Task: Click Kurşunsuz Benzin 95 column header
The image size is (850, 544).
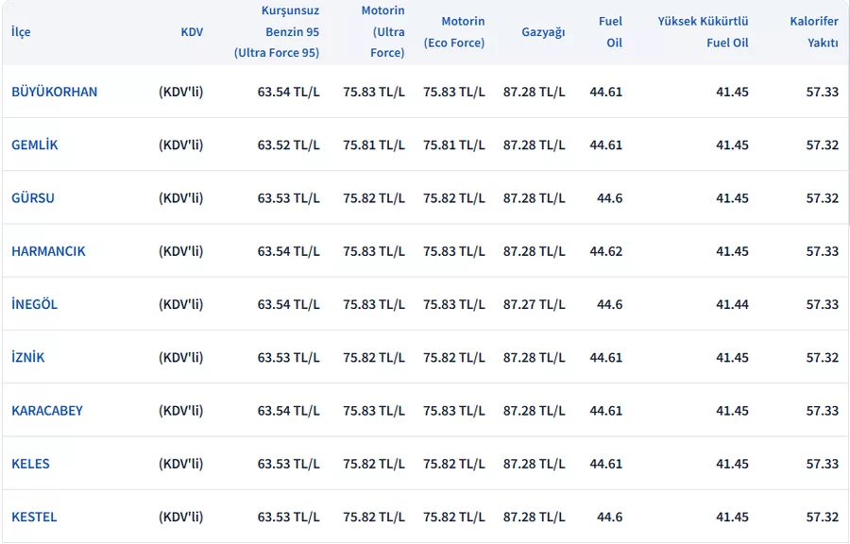Action: coord(277,32)
